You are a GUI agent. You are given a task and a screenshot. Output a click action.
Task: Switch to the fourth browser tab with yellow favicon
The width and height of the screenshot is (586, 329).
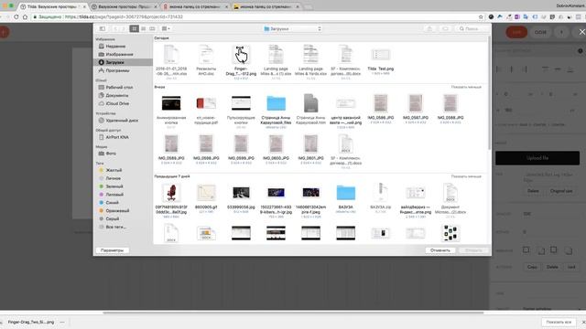point(266,6)
